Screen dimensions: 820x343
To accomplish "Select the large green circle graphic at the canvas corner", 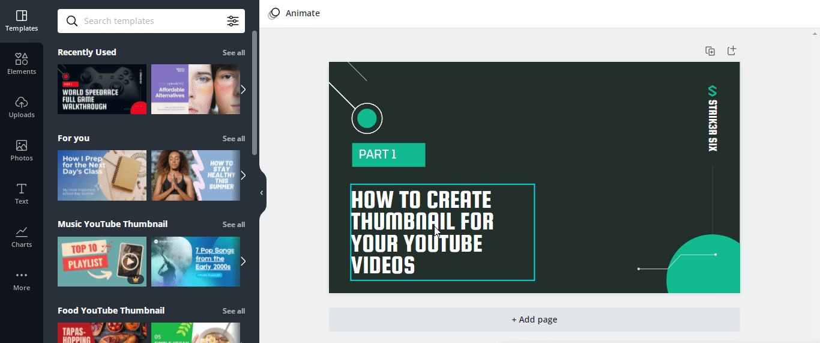I will 704,264.
